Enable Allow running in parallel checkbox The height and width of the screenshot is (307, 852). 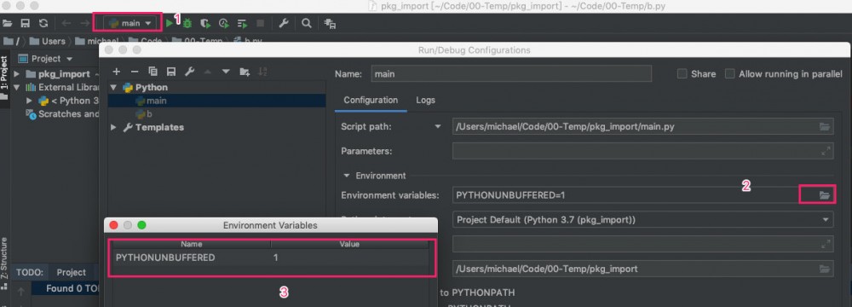click(730, 74)
